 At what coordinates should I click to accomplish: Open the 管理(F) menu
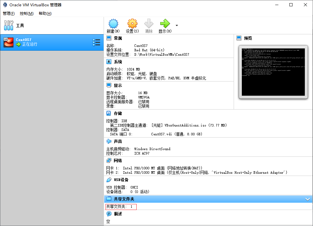point(9,13)
